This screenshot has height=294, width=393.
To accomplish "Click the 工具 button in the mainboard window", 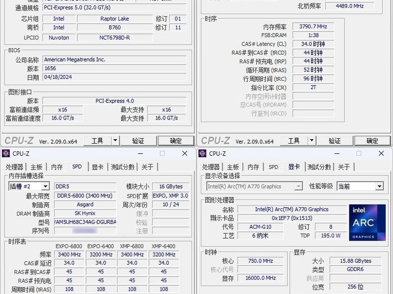I will (97, 141).
